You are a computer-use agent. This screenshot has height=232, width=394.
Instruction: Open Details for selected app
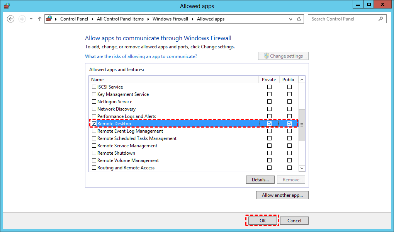[260, 180]
